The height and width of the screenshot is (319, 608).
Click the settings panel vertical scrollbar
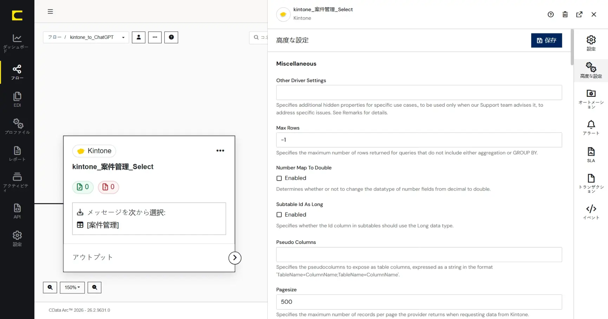pyautogui.click(x=572, y=47)
